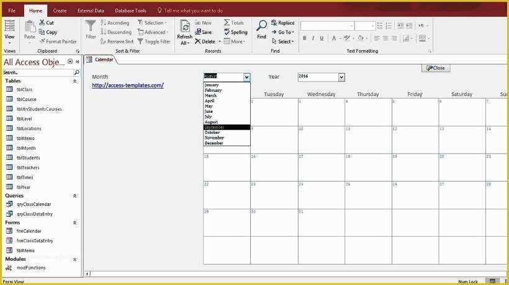Sort Ascending
Screen dimensions: 509x285
tap(115, 23)
